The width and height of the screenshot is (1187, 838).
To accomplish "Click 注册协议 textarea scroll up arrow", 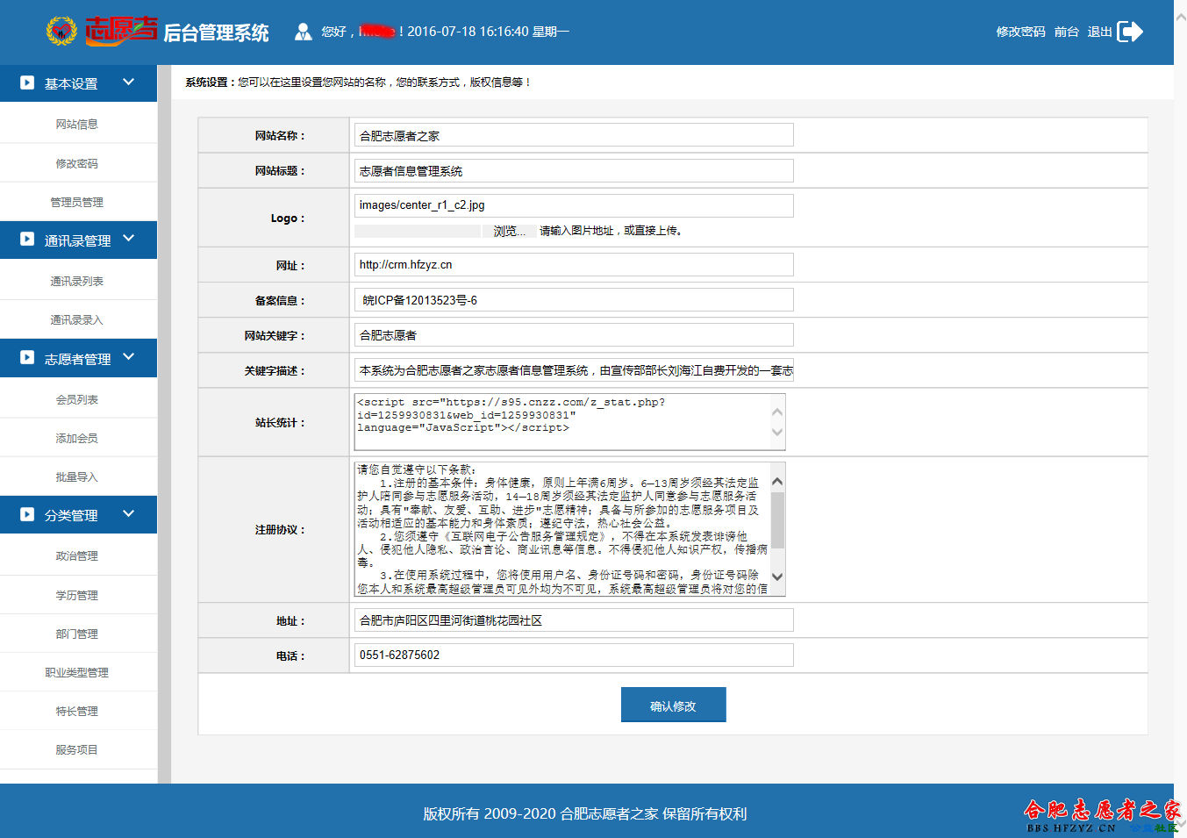I will (777, 481).
